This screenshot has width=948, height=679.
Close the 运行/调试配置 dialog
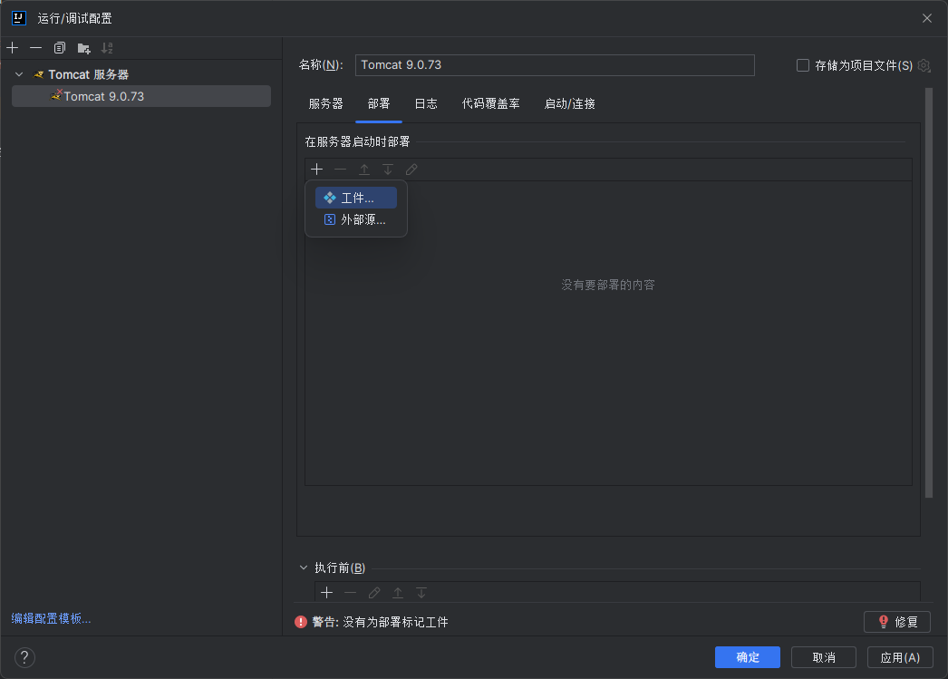927,18
